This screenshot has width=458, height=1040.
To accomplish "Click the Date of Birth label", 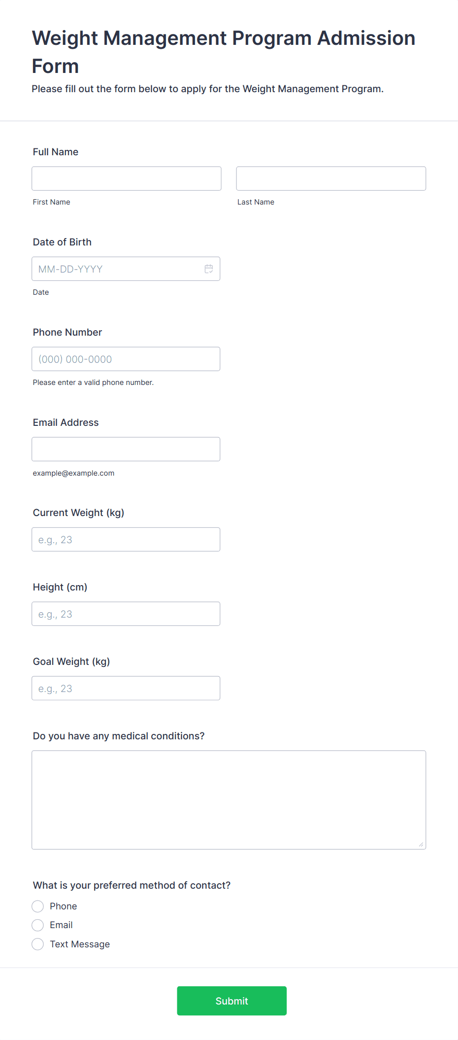I will tap(62, 242).
